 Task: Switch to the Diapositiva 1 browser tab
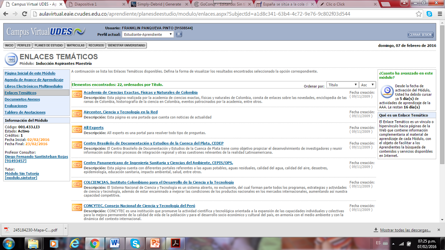click(x=95, y=4)
